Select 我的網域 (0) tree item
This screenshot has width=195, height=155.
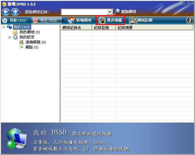click(x=30, y=32)
